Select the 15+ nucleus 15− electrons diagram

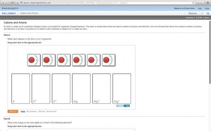[x=49, y=60]
